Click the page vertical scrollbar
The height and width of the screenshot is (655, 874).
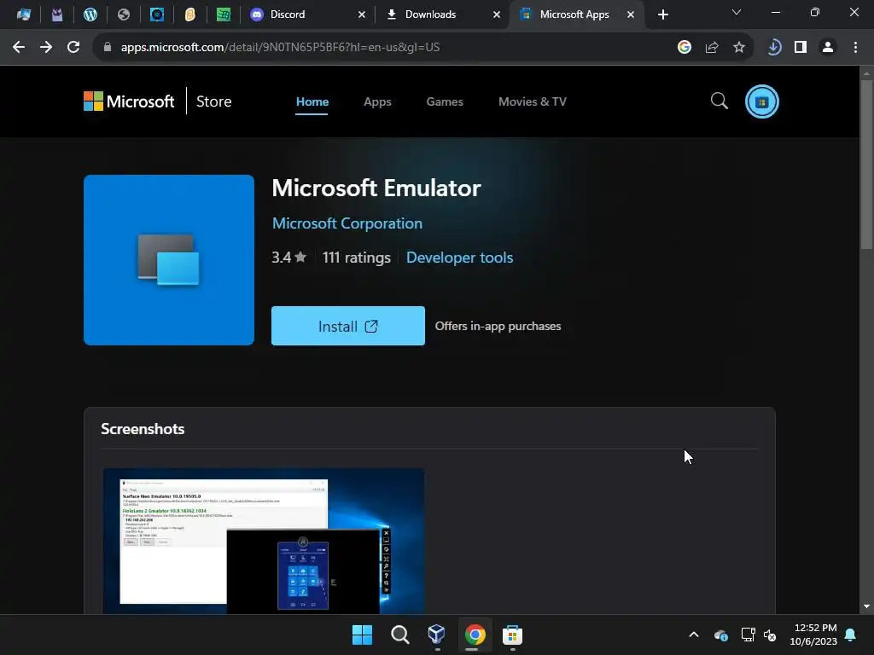866,165
